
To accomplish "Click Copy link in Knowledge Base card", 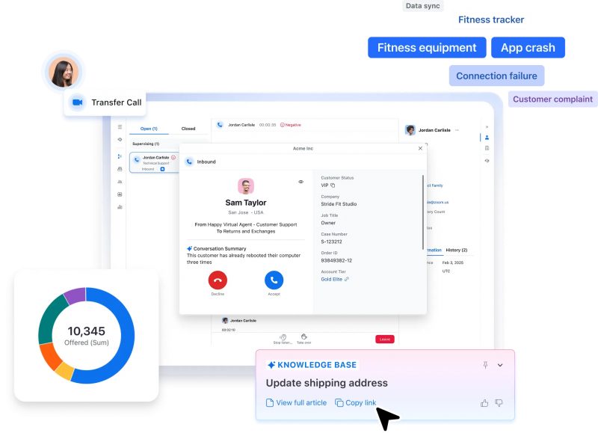I will [356, 403].
